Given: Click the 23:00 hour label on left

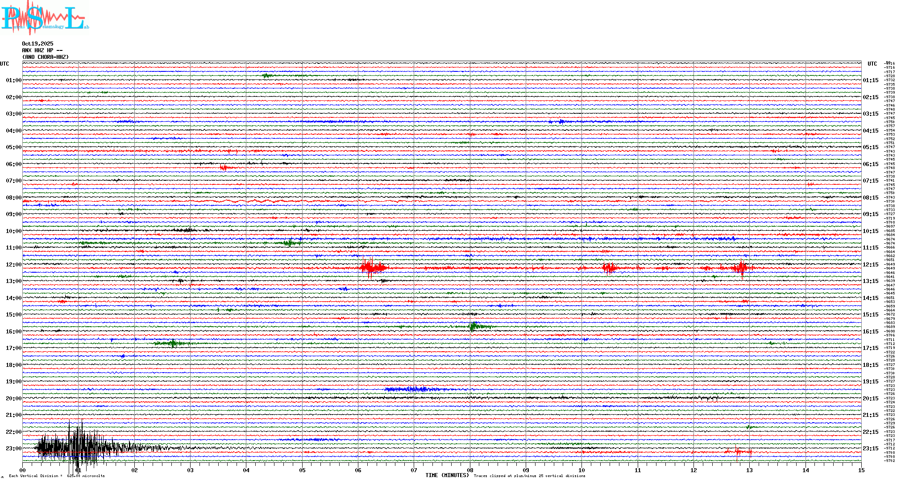Looking at the screenshot, I should coord(13,449).
